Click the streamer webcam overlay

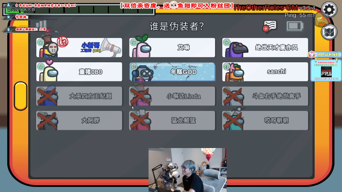(x=188, y=170)
